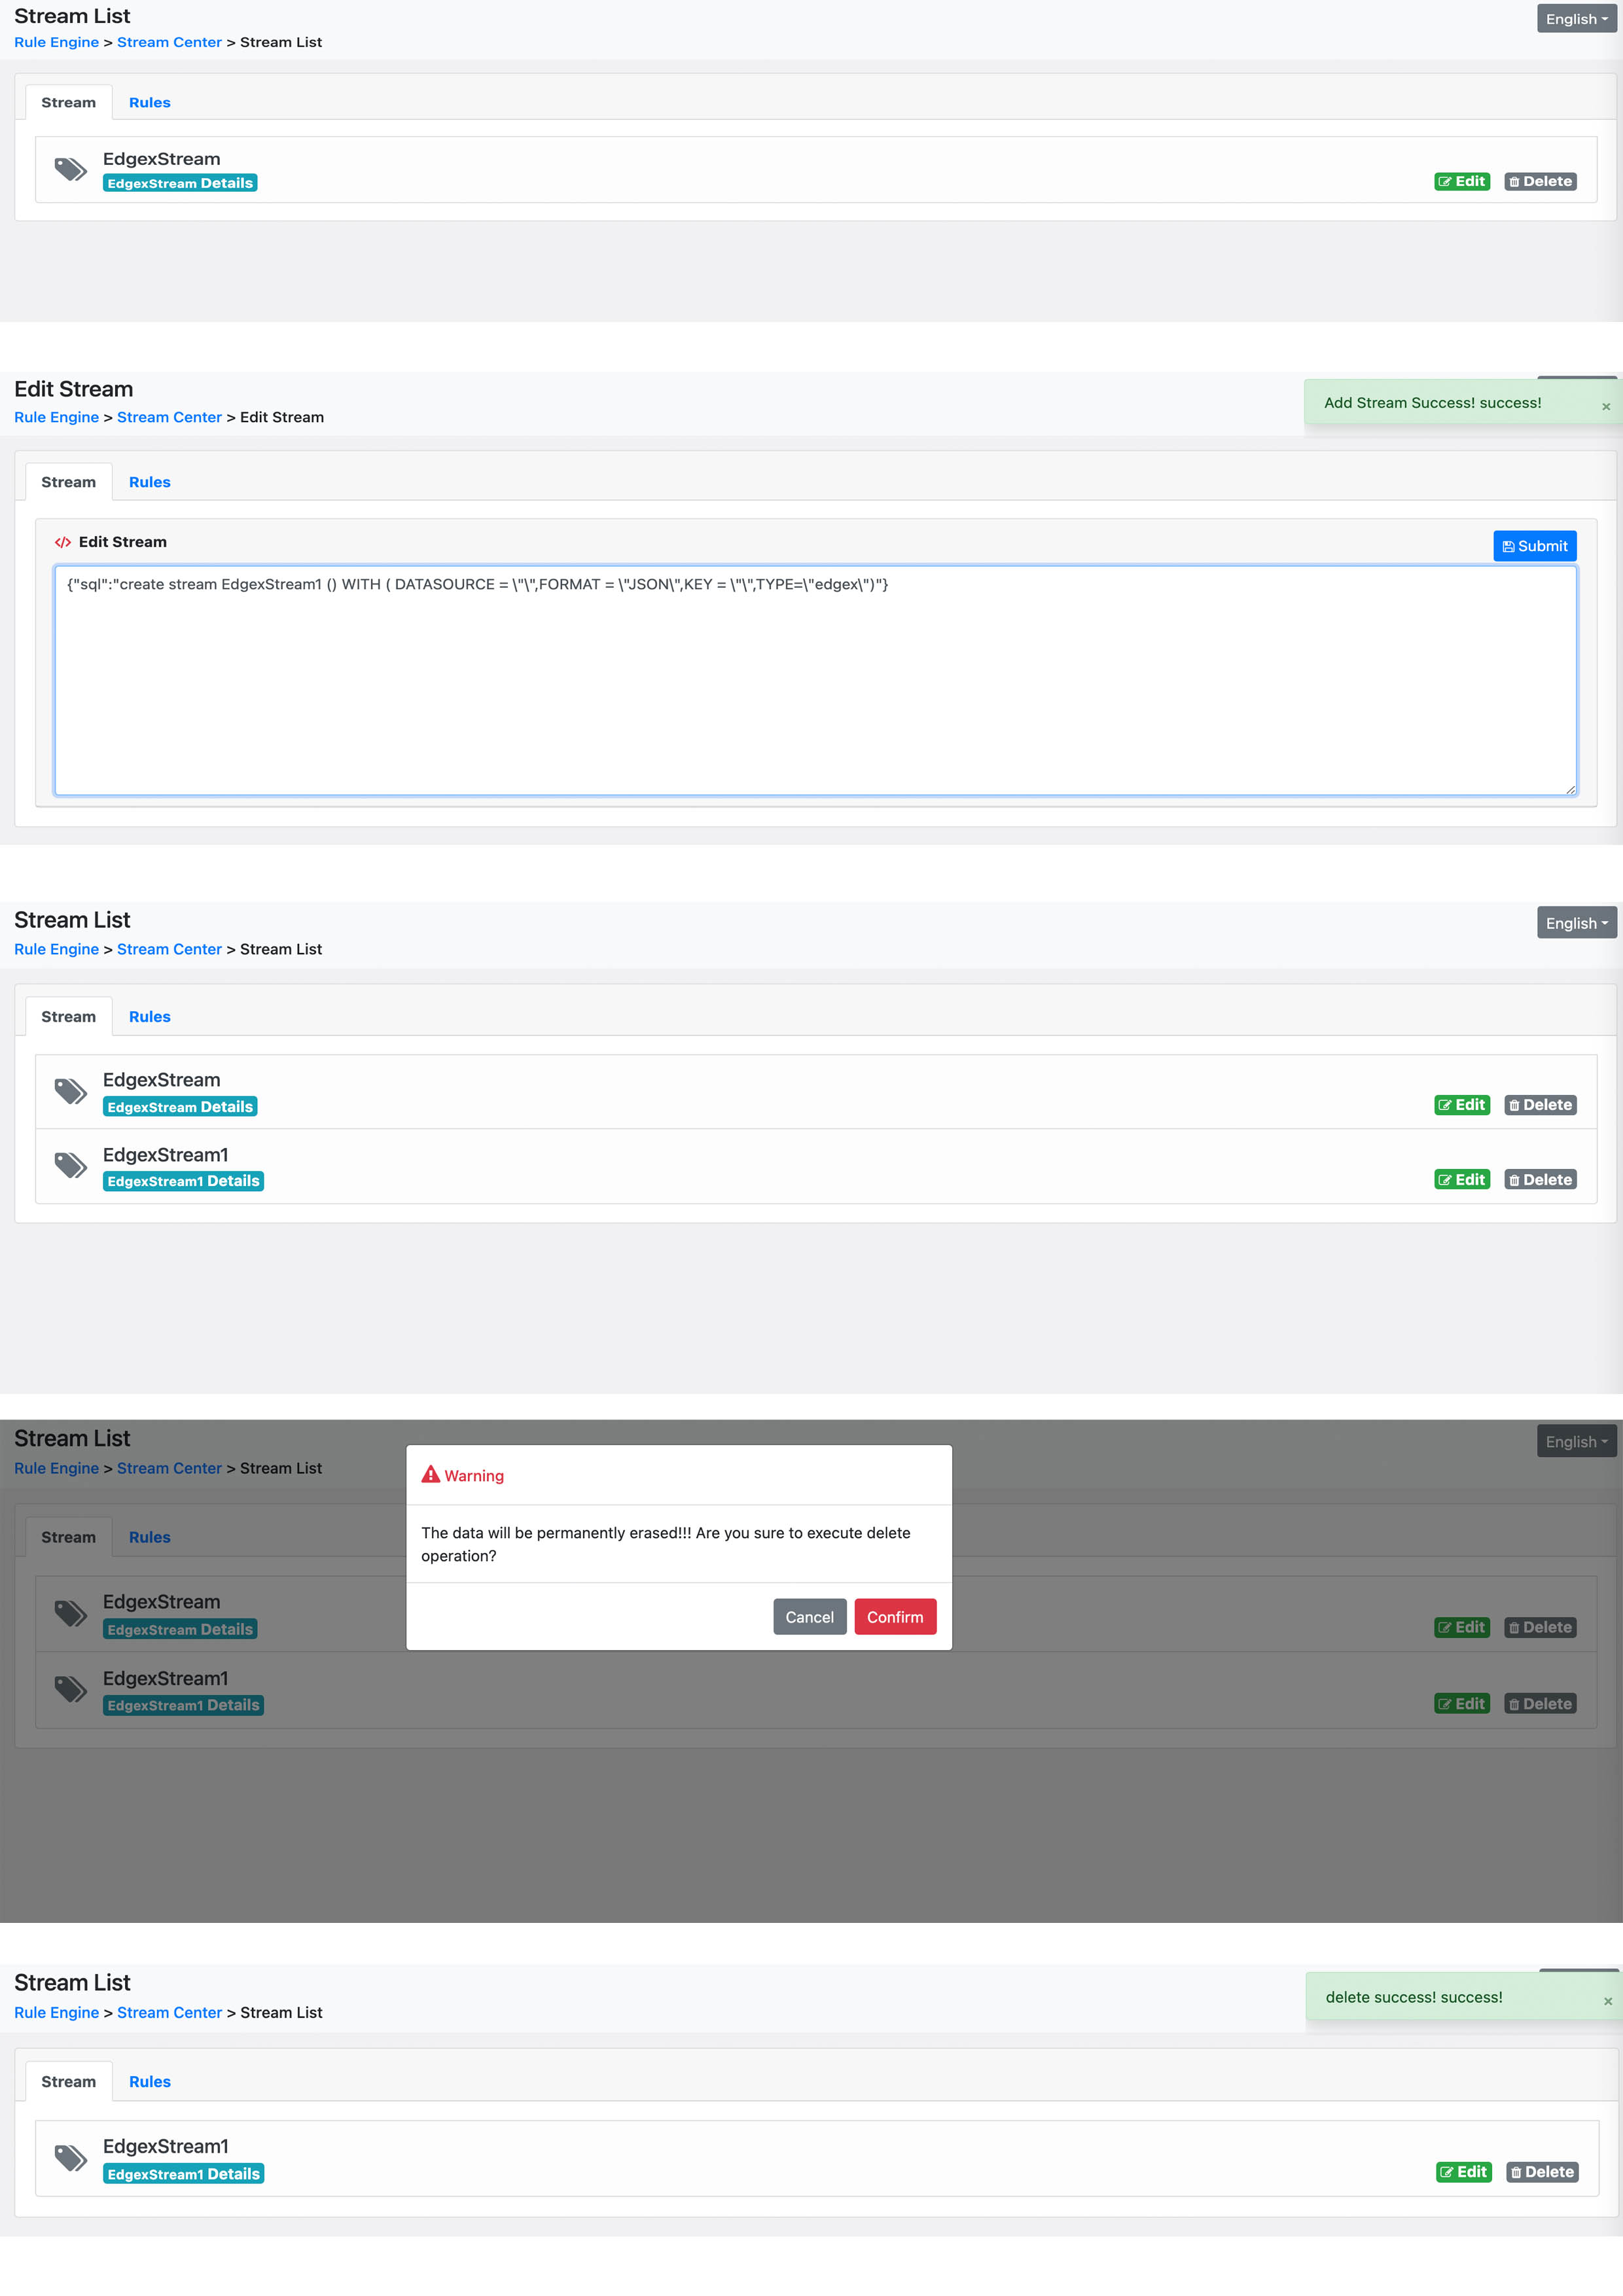This screenshot has height=2296, width=1623.
Task: Click the save icon on the Submit button
Action: (x=1509, y=546)
